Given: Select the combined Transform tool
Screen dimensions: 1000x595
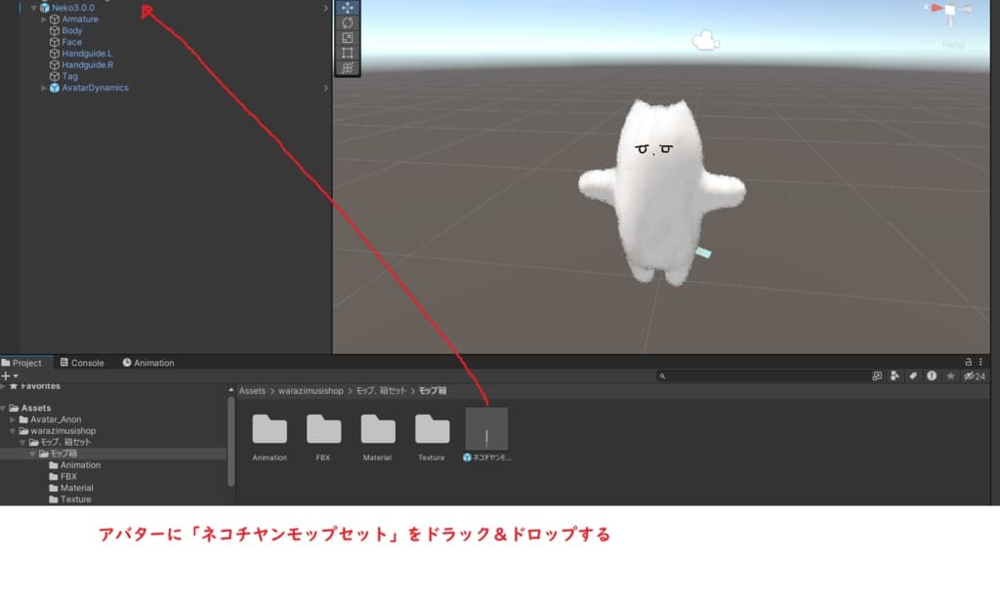Looking at the screenshot, I should pyautogui.click(x=348, y=68).
